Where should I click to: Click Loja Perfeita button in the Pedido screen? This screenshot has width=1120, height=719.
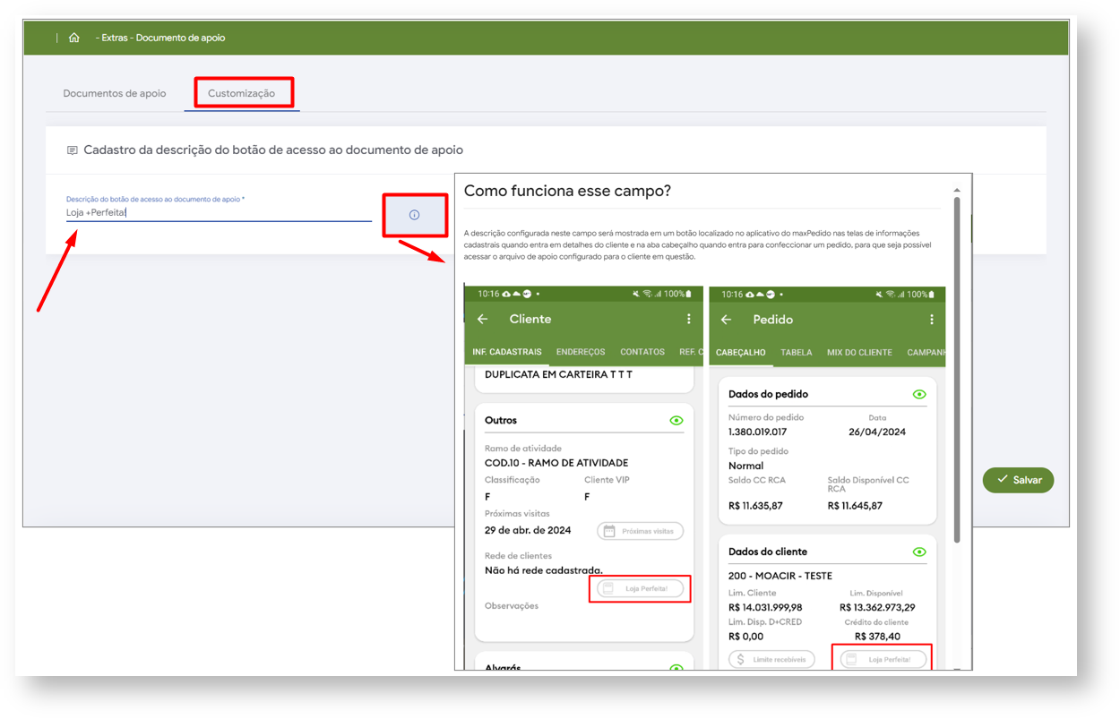tap(883, 659)
